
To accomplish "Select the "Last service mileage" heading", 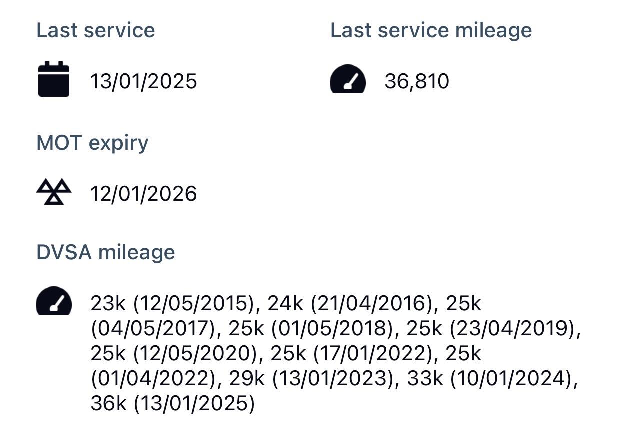I will 431,30.
